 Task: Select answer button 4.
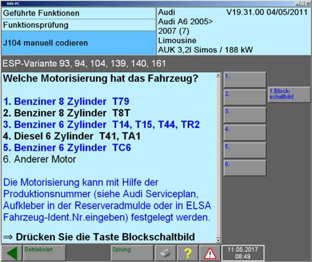(x=245, y=132)
